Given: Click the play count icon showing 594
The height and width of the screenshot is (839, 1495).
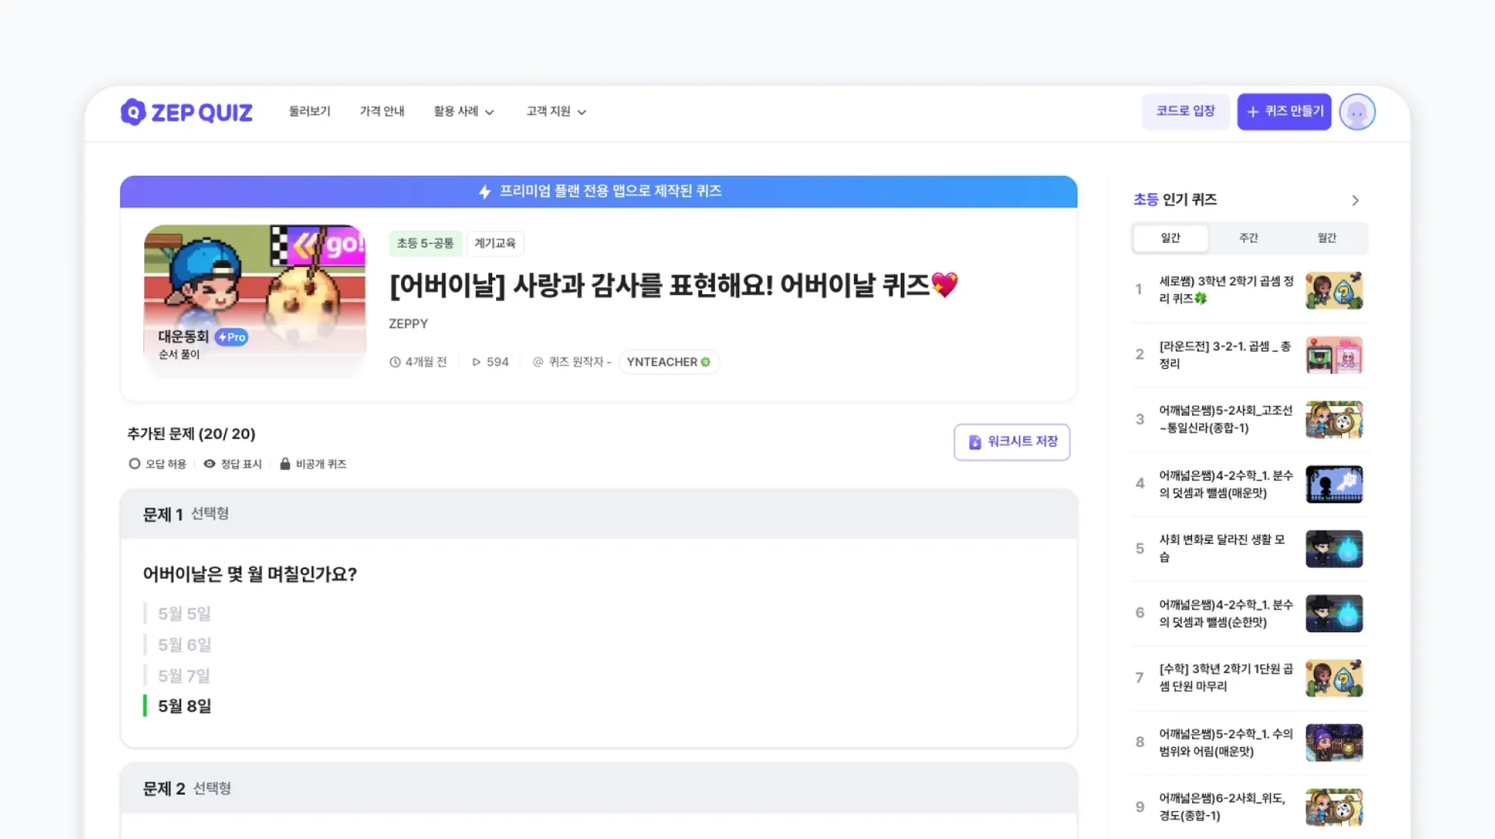Looking at the screenshot, I should click(x=476, y=361).
